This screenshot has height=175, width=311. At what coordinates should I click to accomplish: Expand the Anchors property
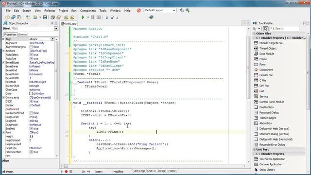[3, 51]
